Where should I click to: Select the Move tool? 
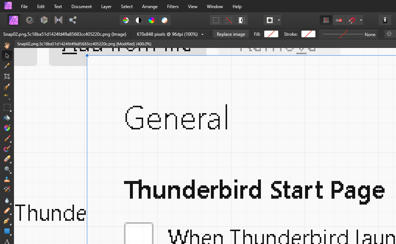tap(7, 56)
